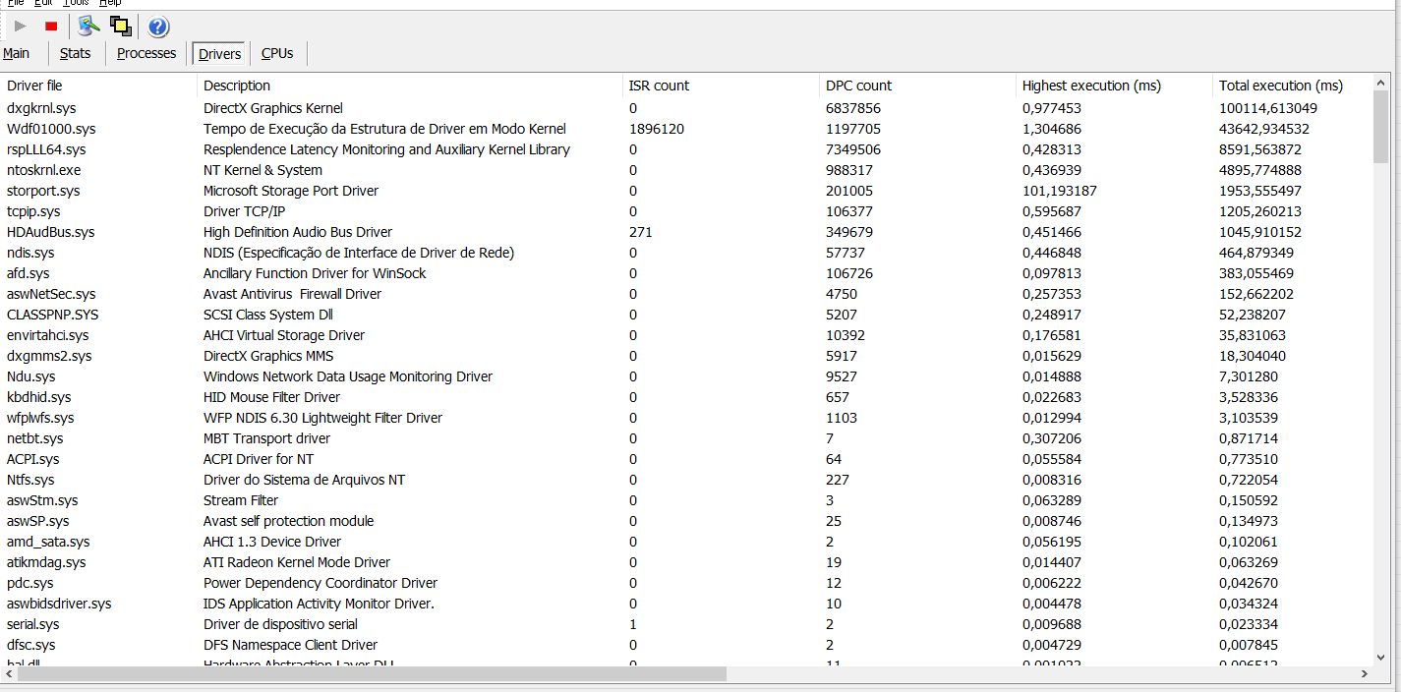
Task: Click the ISR count value 1896120
Action: click(x=657, y=129)
